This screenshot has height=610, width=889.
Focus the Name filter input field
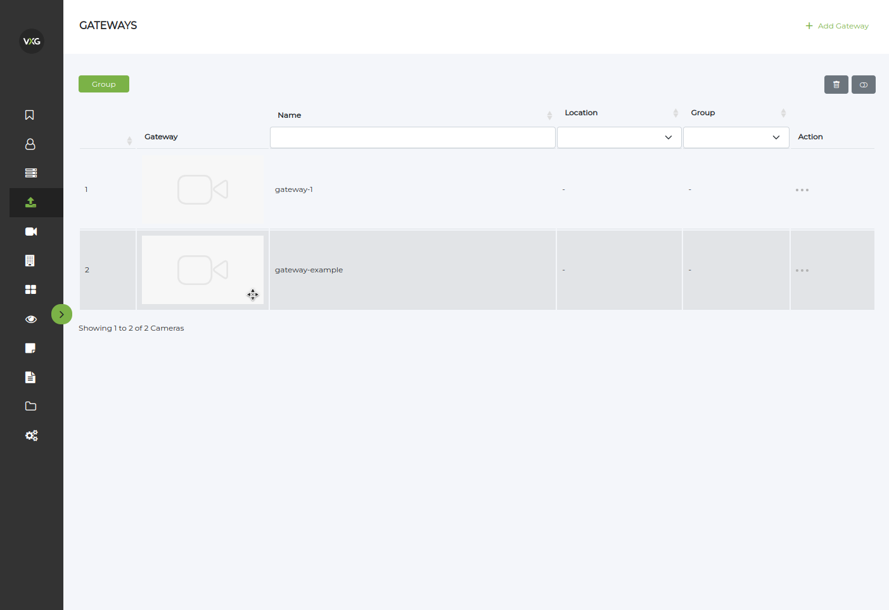pyautogui.click(x=413, y=137)
